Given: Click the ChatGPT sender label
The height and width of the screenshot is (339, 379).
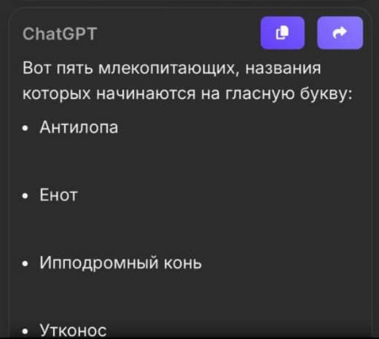Looking at the screenshot, I should [60, 33].
